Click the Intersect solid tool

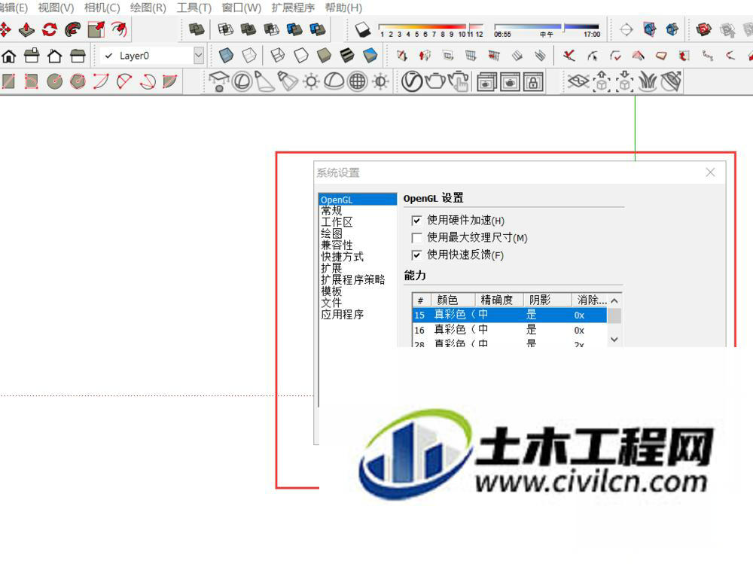(x=225, y=30)
